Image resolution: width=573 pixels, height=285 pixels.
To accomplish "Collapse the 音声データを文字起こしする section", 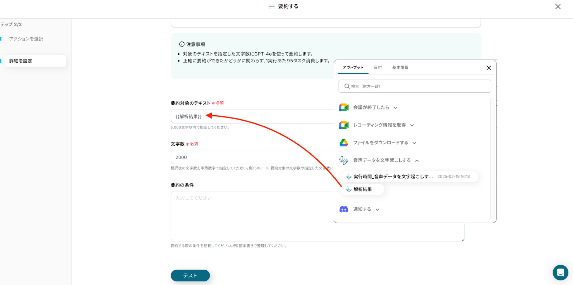I will tap(417, 161).
